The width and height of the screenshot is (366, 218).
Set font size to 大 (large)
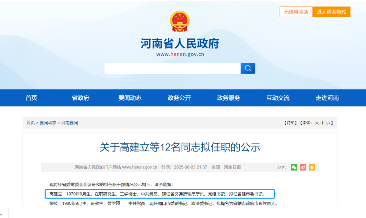[x=317, y=123]
